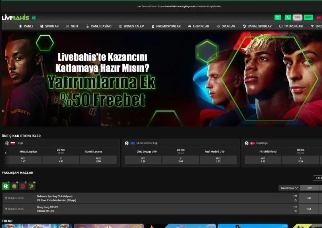Open the OYUNLAR menu item

pos(226,26)
